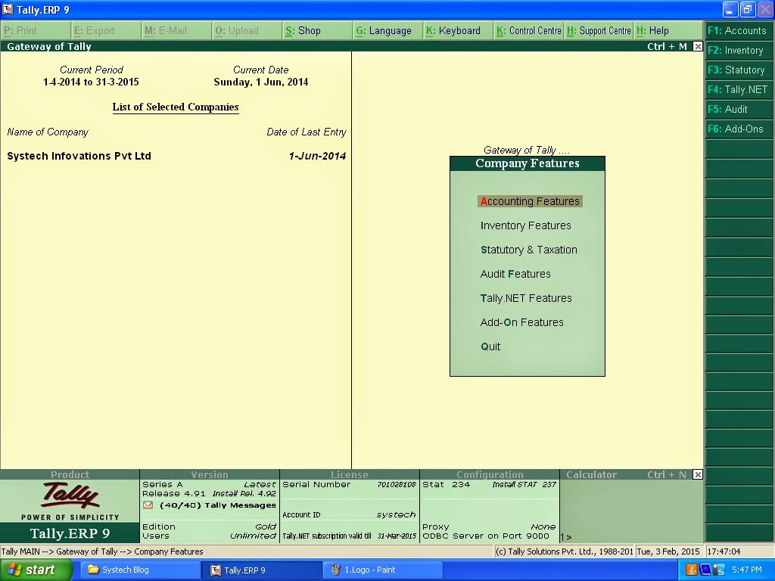Viewport: 775px width, 581px height.
Task: Open the Keyboard toolbar option
Action: (458, 30)
